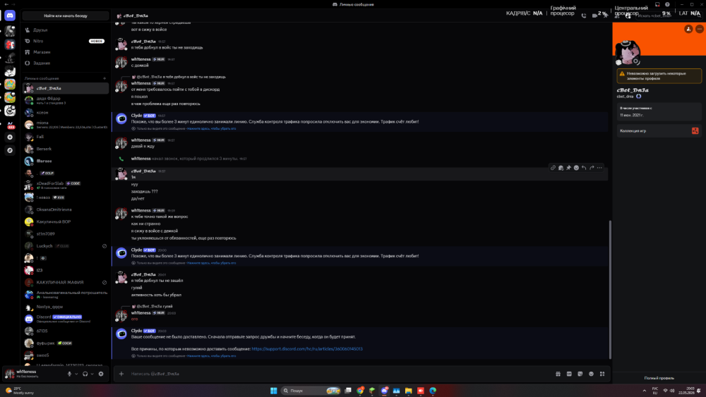Forward message icon in hover toolbar
The width and height of the screenshot is (706, 397).
pos(592,168)
